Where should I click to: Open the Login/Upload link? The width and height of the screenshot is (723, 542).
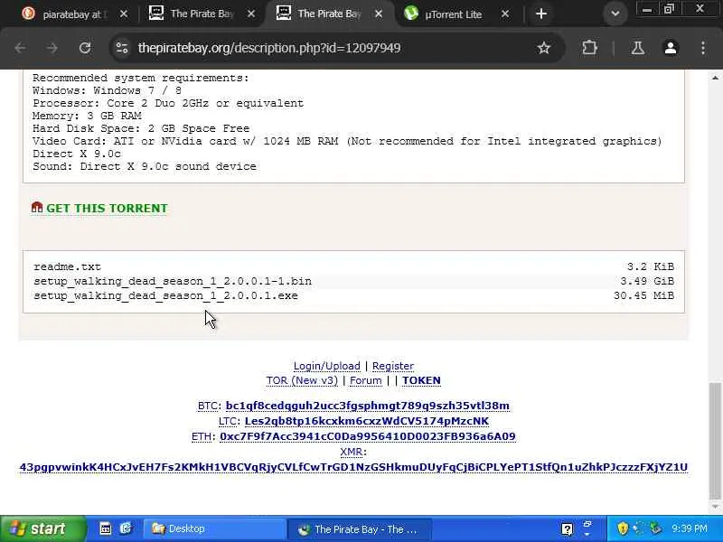(327, 366)
